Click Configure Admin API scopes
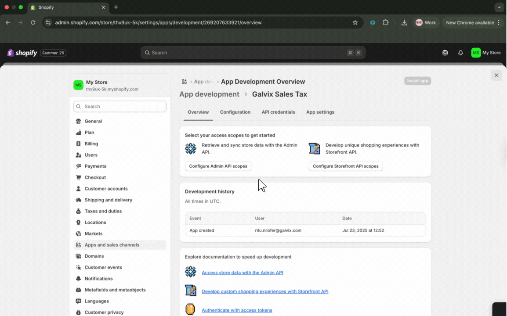 point(218,166)
